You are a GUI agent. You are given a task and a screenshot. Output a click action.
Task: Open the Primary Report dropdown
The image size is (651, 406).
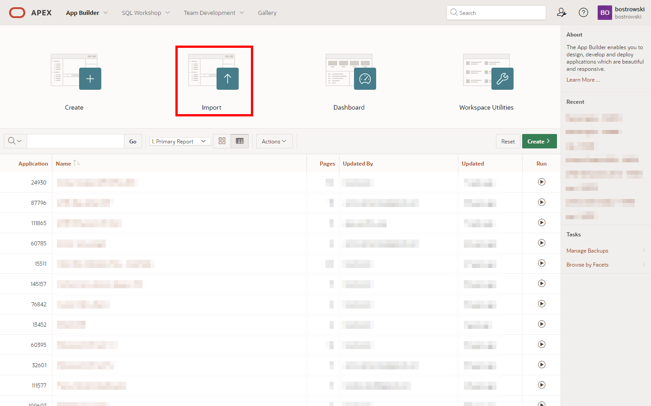[x=179, y=142]
